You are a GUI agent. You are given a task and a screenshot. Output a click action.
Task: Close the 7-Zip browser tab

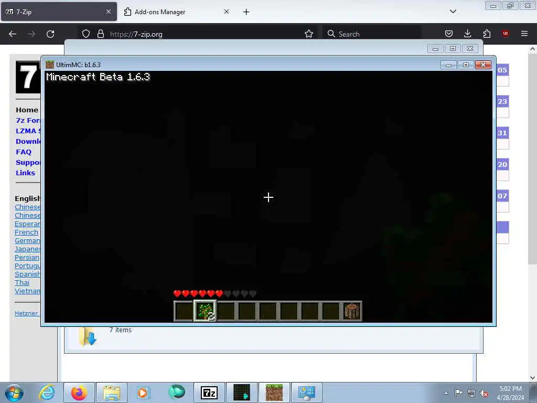tap(109, 12)
